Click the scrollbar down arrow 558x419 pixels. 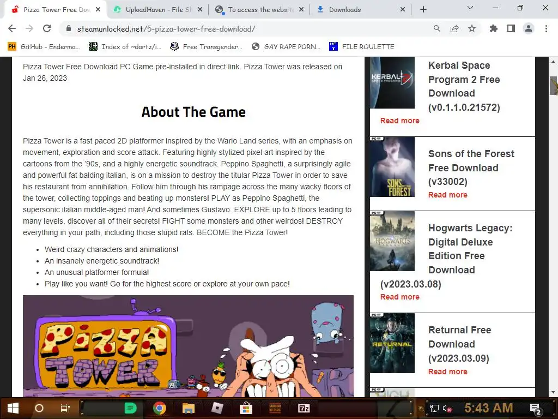[554, 392]
